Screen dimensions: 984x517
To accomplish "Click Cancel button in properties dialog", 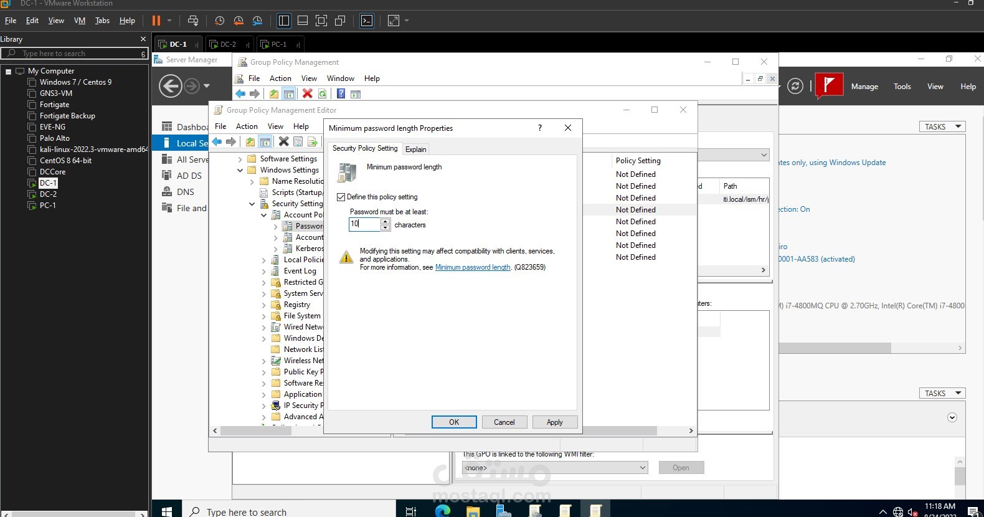I will click(504, 422).
